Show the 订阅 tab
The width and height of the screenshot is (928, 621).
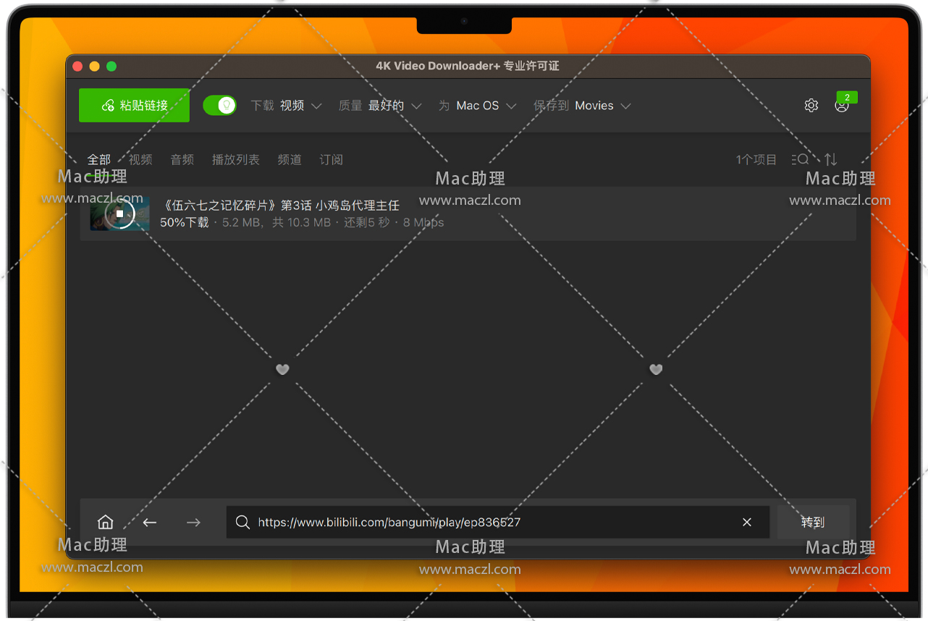(x=331, y=159)
